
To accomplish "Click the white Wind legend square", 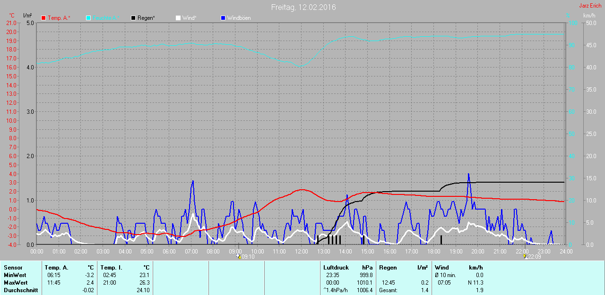I will pyautogui.click(x=178, y=18).
